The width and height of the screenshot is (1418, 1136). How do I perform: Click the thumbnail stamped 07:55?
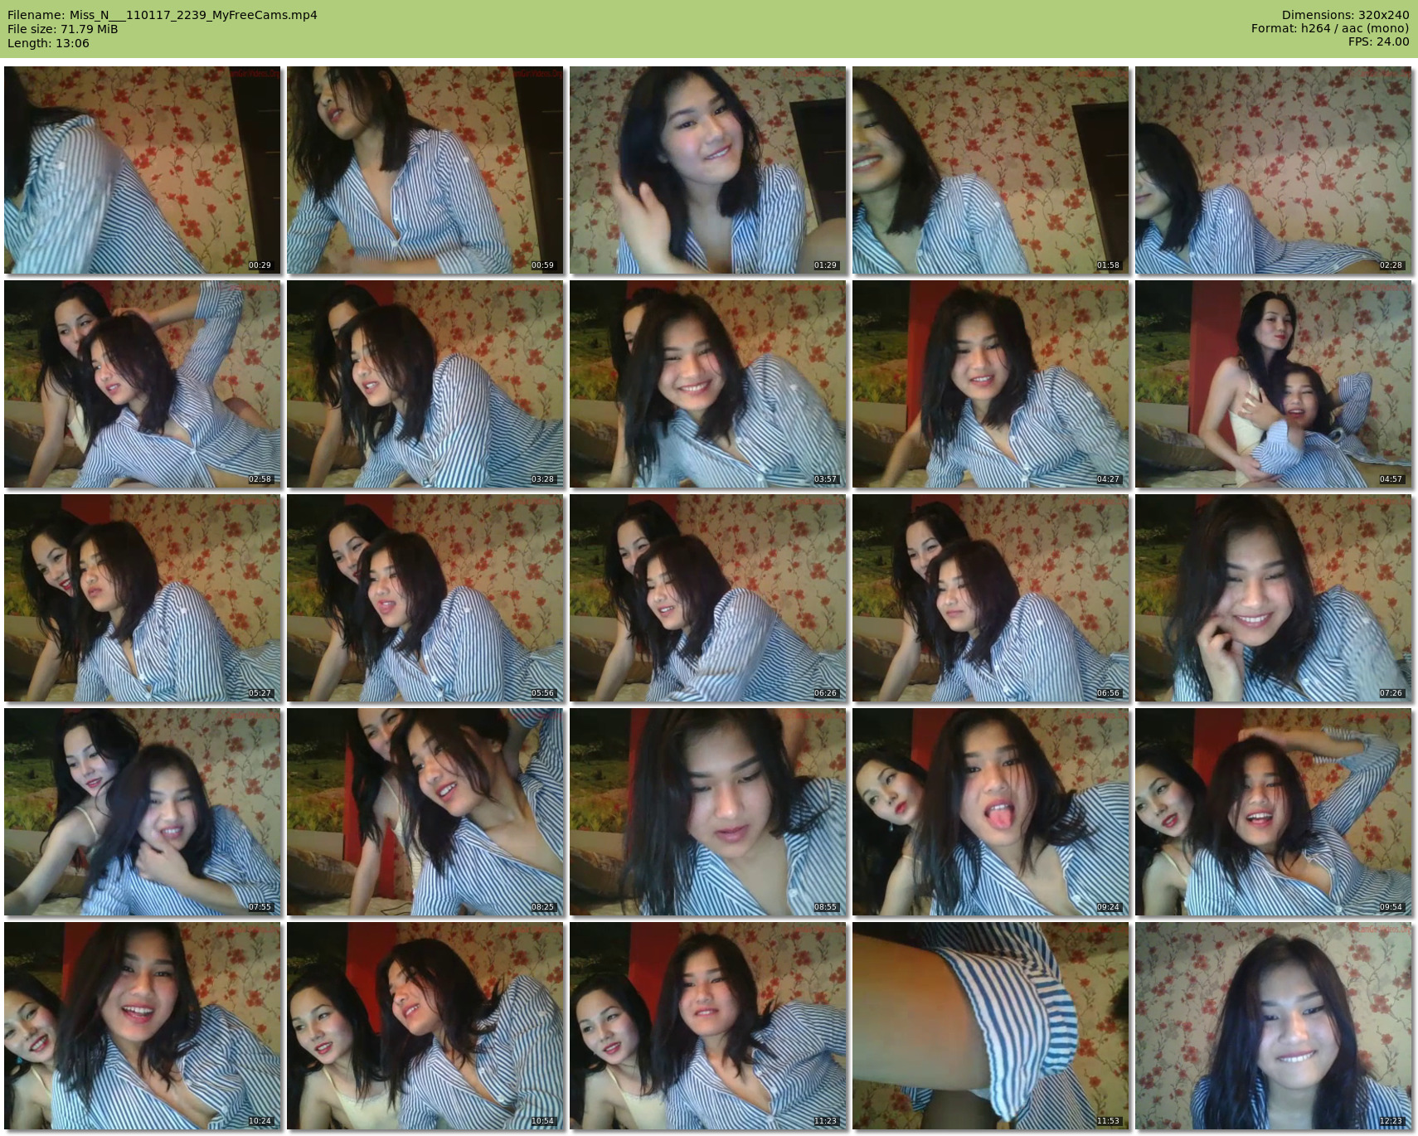[143, 812]
